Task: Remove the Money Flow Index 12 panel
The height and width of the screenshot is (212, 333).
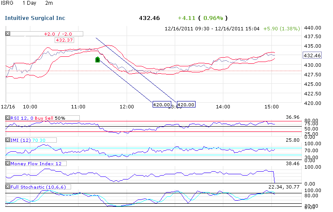Action: (8, 163)
